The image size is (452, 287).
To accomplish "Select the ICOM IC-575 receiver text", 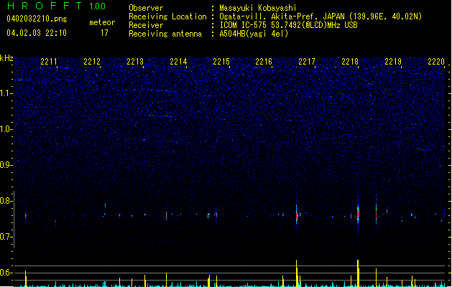I will 288,25.
